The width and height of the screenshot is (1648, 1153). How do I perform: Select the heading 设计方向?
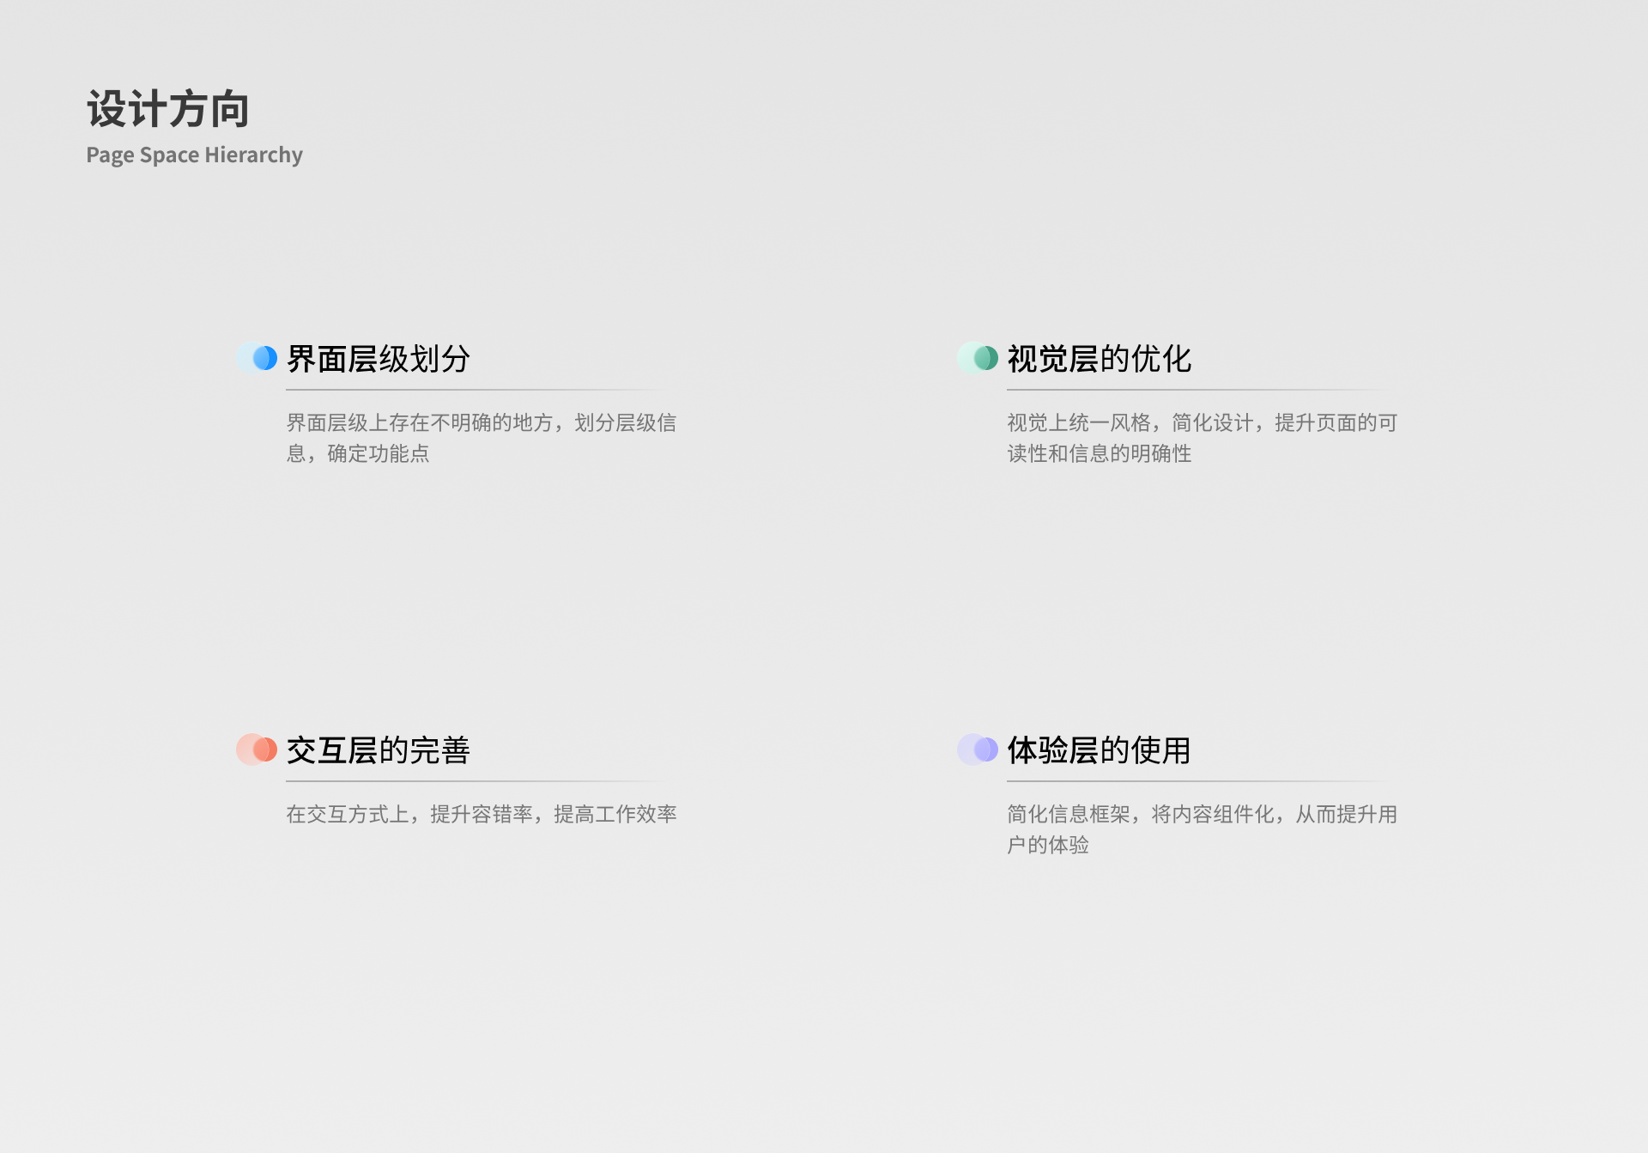(168, 109)
